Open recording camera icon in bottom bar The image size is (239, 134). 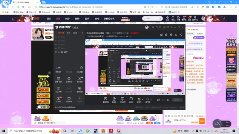click(158, 100)
